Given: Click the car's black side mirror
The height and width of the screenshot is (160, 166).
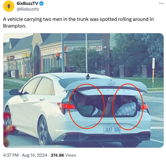Looking at the screenshot, I should click(14, 92).
